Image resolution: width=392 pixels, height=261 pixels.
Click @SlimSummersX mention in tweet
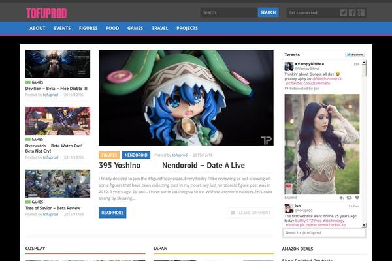point(327,79)
